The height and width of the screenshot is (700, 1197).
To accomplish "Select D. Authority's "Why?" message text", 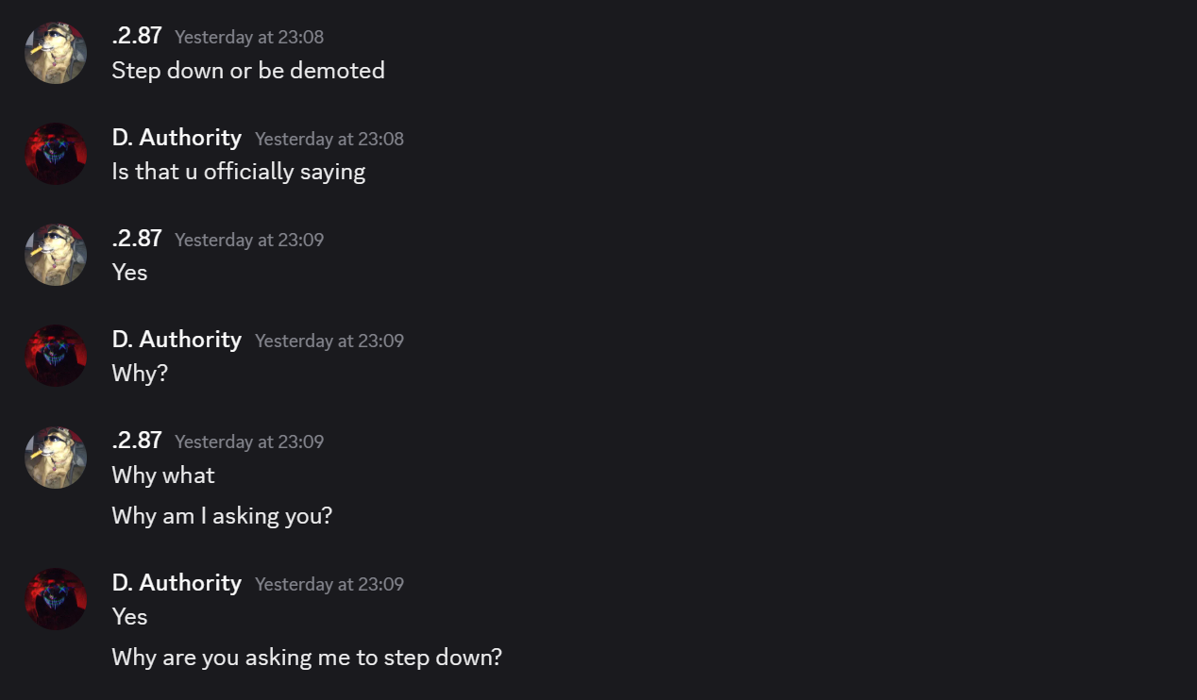I will [140, 374].
